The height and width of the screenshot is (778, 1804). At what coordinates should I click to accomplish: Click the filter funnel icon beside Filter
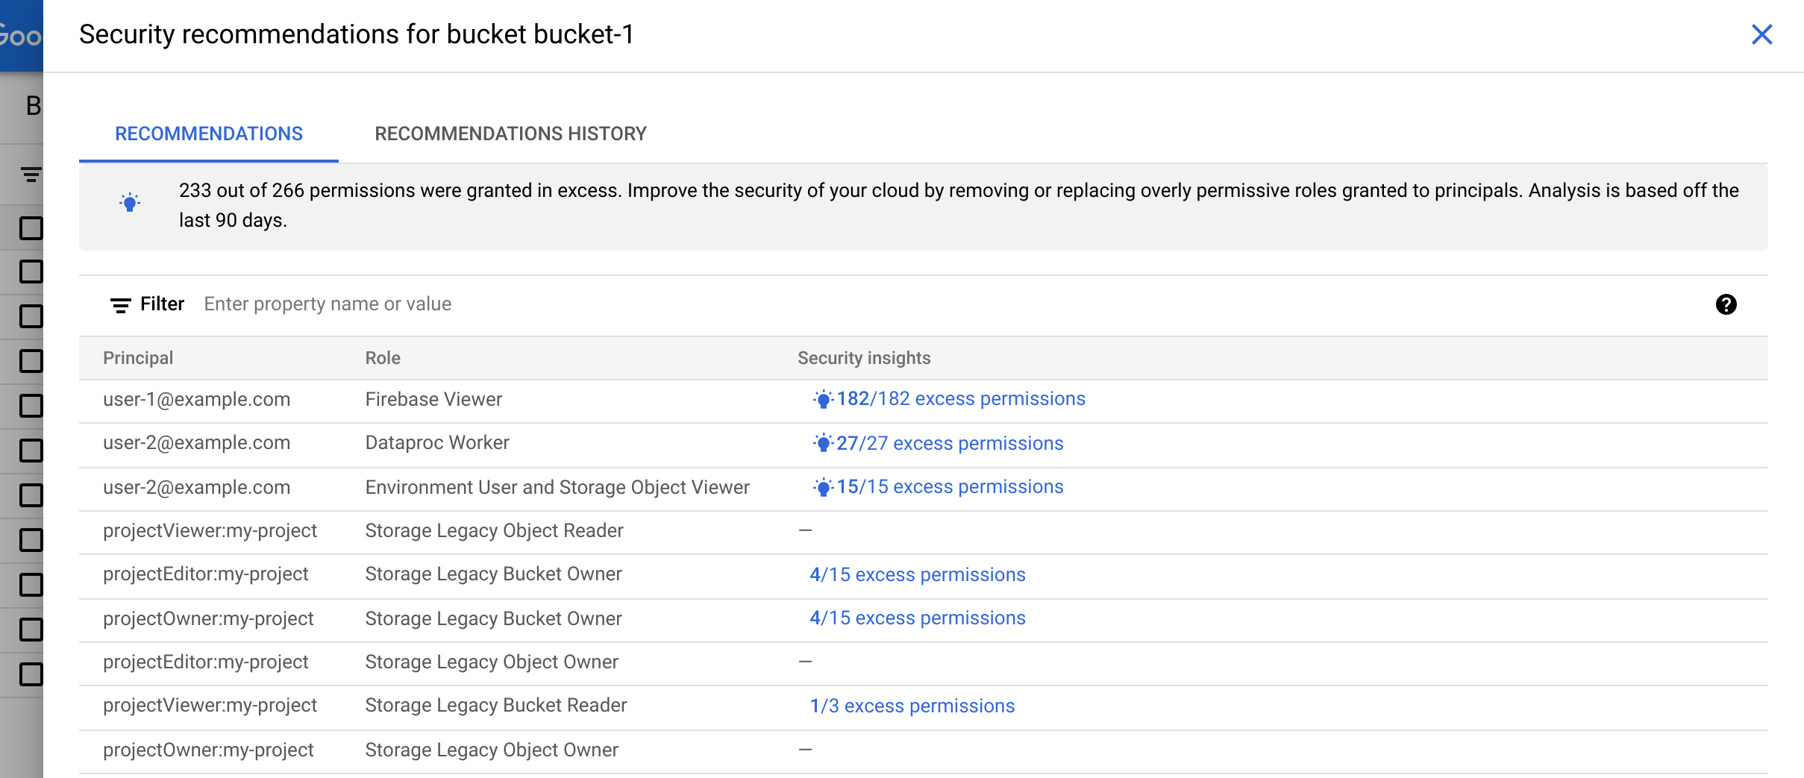tap(120, 304)
